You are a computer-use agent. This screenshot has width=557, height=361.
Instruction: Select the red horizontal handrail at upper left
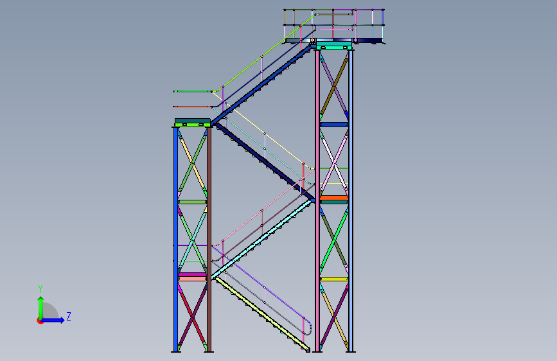tap(192, 106)
